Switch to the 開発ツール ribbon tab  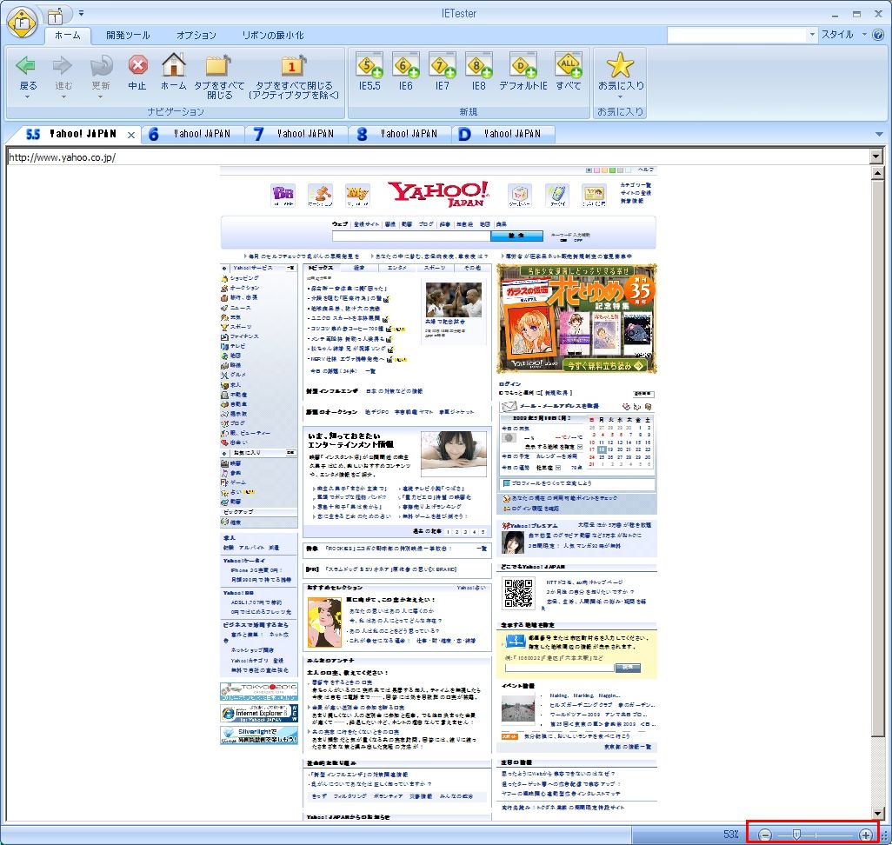[x=128, y=36]
